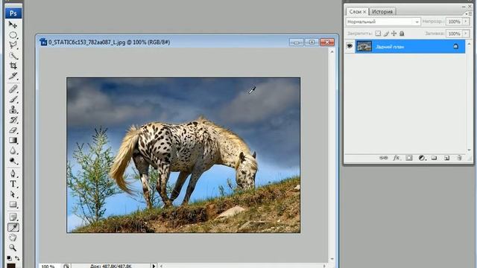Screen dimensions: 477x268
Task: Select the Crop tool
Action: coord(13,66)
